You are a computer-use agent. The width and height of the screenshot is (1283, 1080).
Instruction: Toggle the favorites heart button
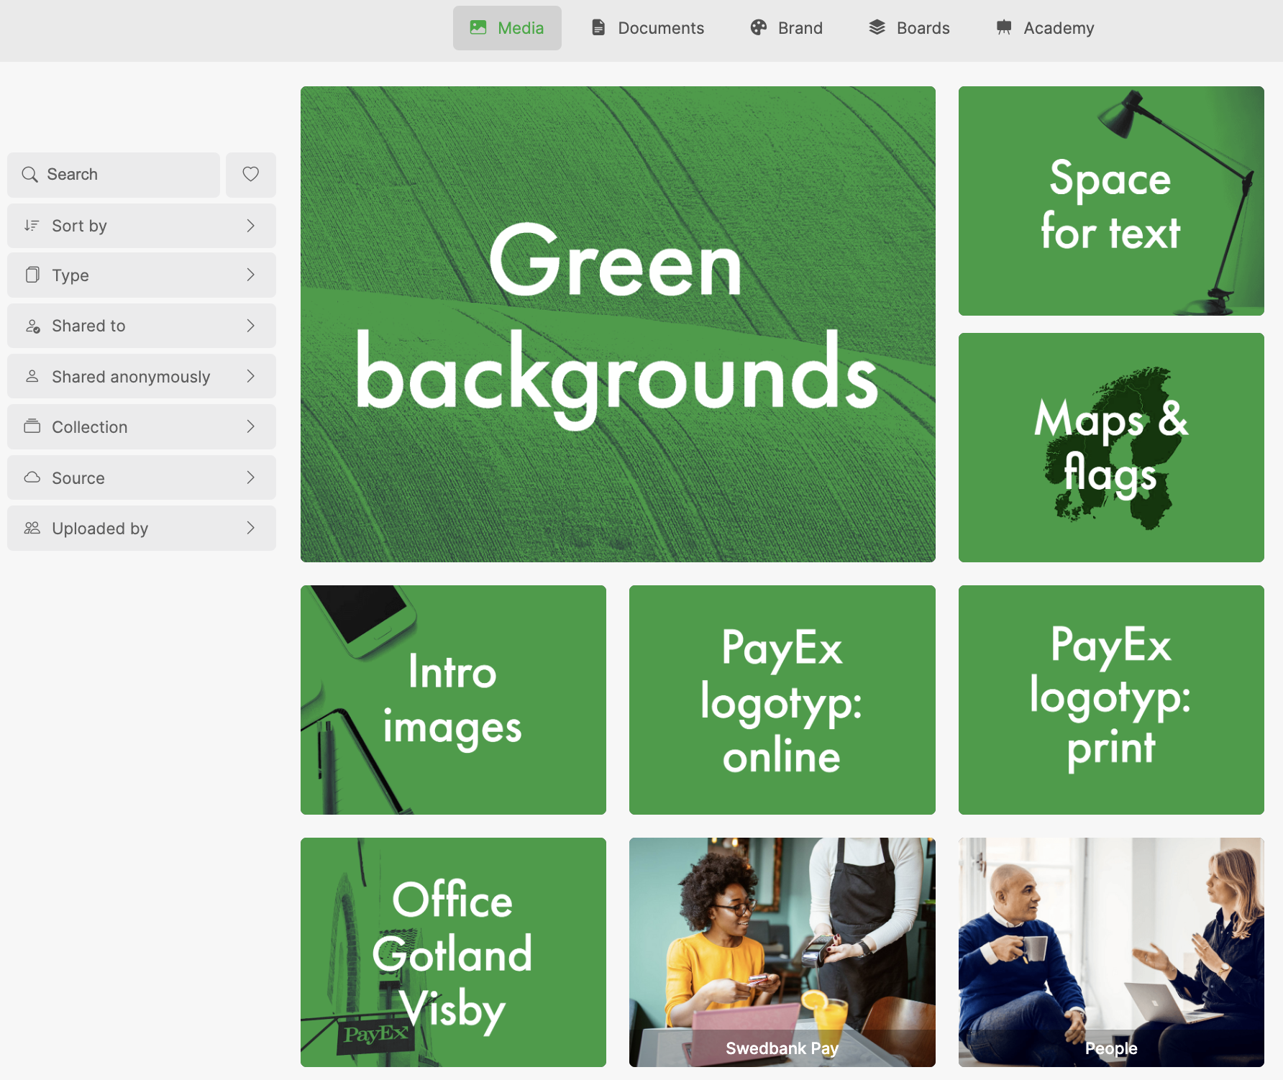pos(250,175)
